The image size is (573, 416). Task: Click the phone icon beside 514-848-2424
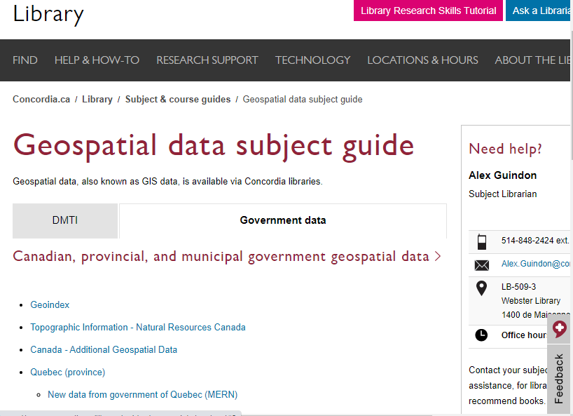482,241
